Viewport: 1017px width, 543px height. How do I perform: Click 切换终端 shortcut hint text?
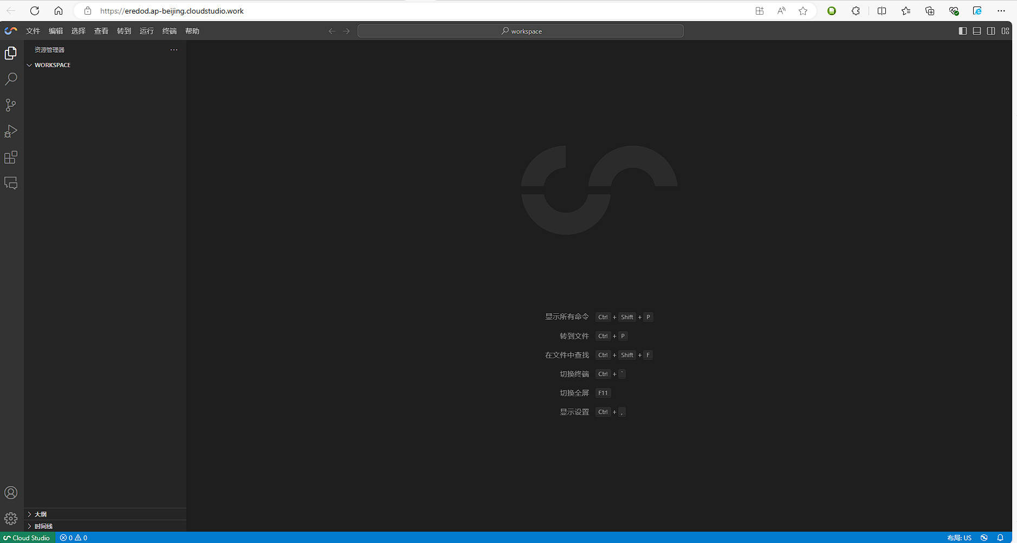click(574, 374)
